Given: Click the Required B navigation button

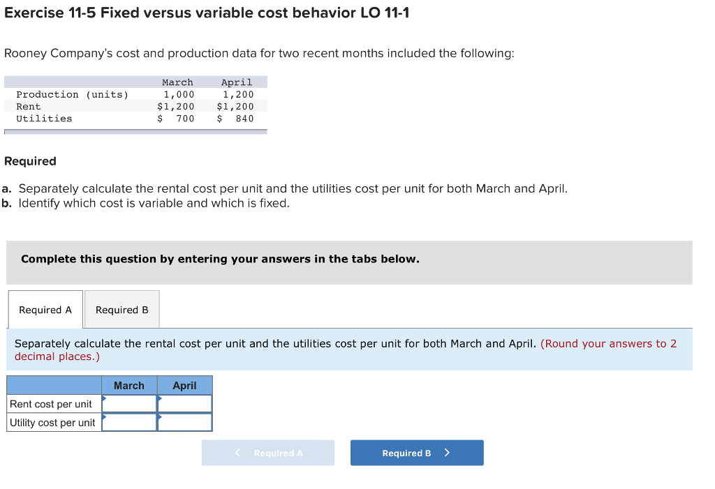Looking at the screenshot, I should click(x=417, y=453).
